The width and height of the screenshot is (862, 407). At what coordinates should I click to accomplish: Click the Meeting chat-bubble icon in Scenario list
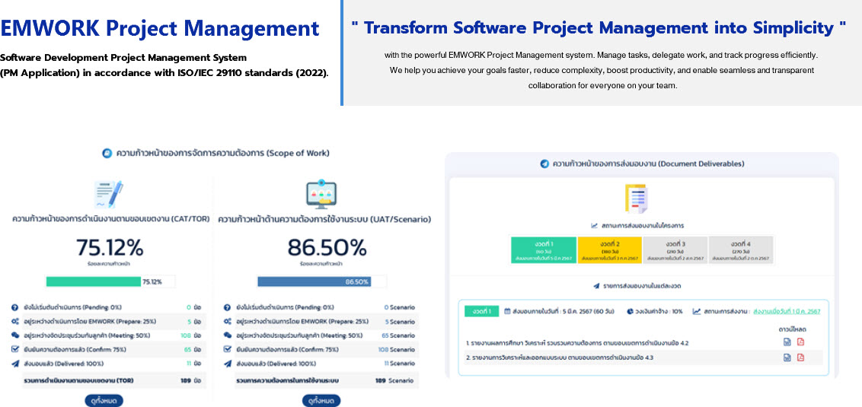coord(228,335)
